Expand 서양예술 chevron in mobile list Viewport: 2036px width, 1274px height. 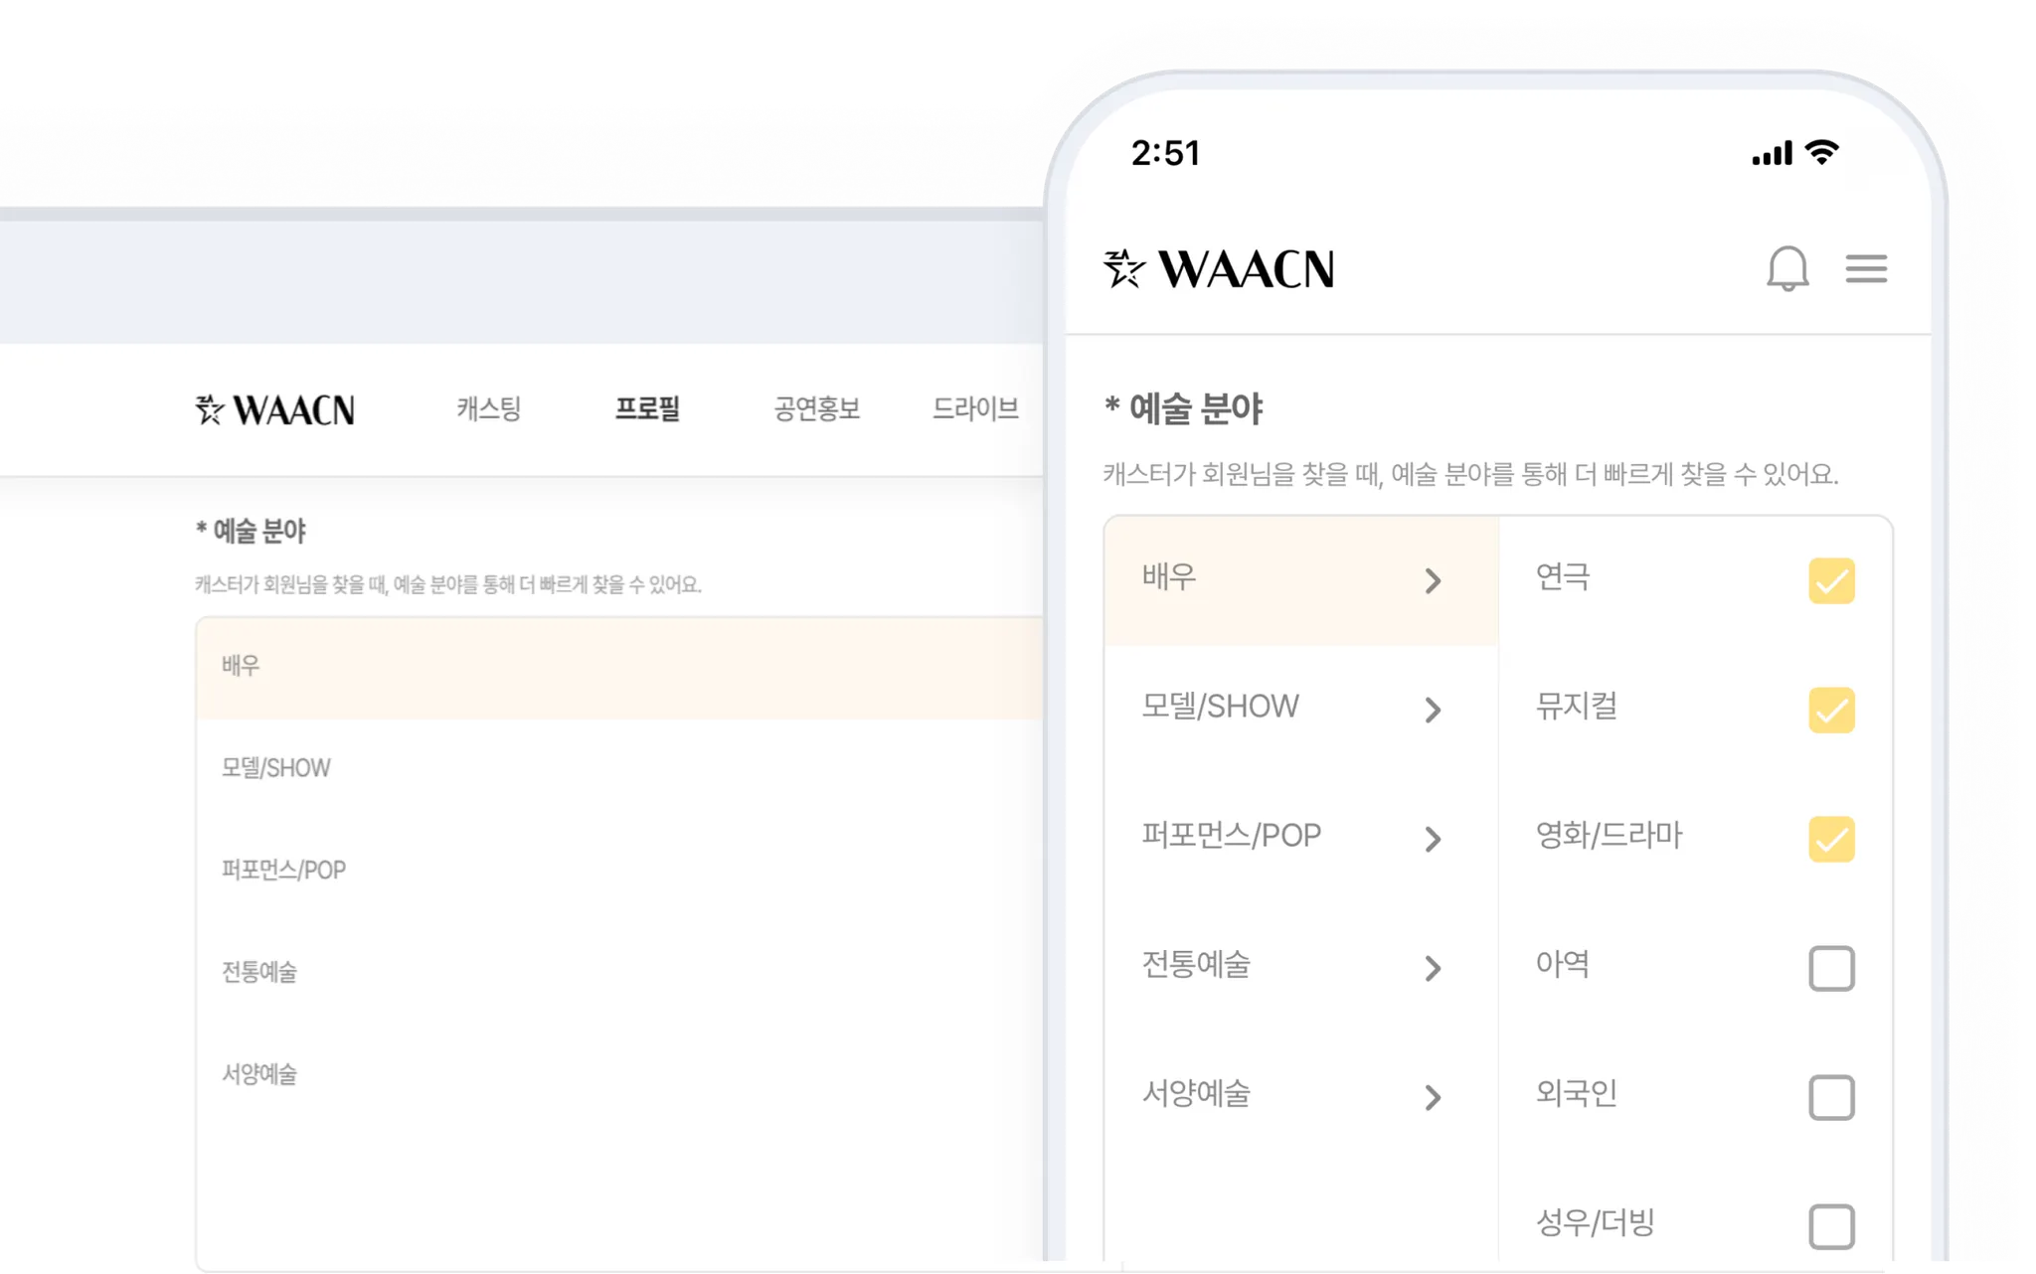tap(1433, 1097)
